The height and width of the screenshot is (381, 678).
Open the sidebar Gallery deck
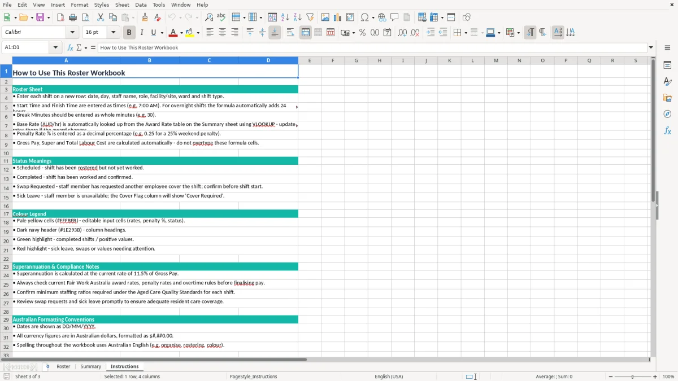coord(667,98)
